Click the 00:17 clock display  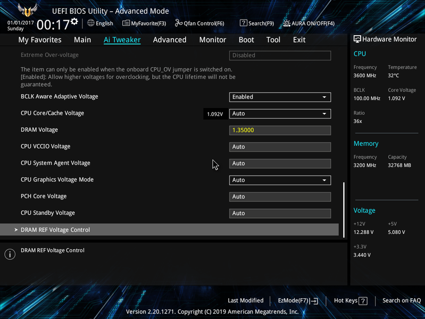(53, 24)
